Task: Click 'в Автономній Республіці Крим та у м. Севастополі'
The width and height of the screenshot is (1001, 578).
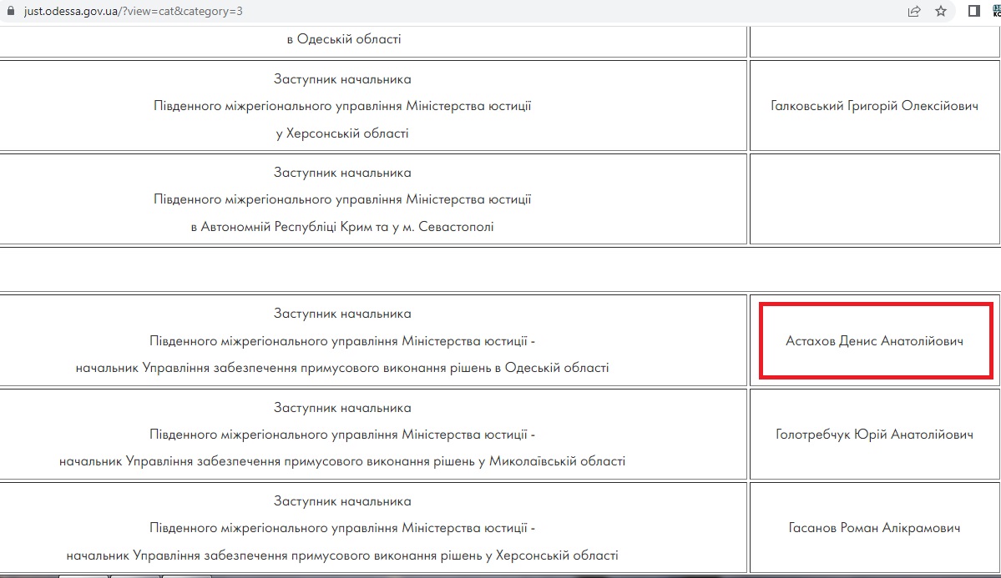Action: point(342,227)
